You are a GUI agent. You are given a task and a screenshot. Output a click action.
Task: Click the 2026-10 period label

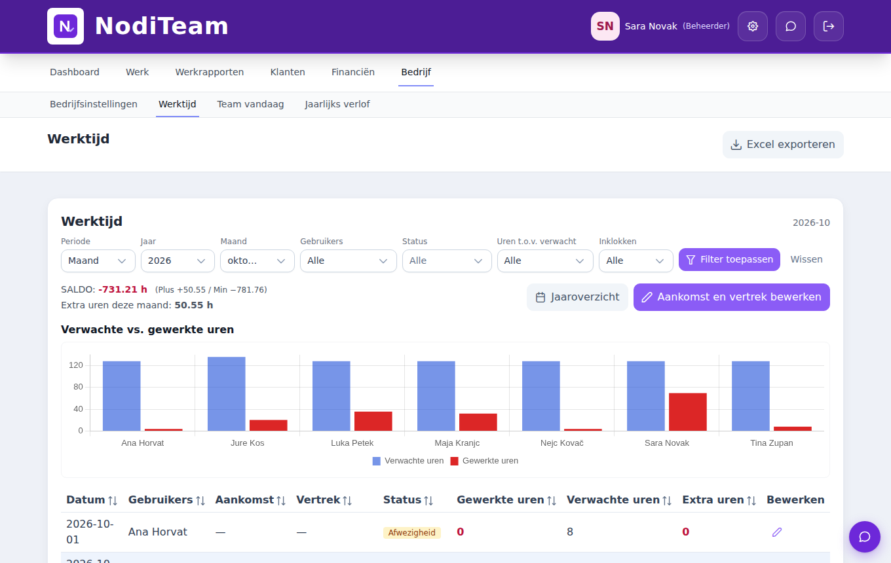click(x=811, y=223)
